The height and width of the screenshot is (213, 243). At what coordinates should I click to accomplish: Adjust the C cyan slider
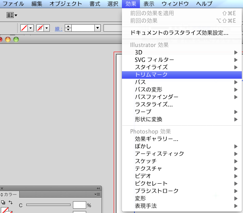point(48,205)
